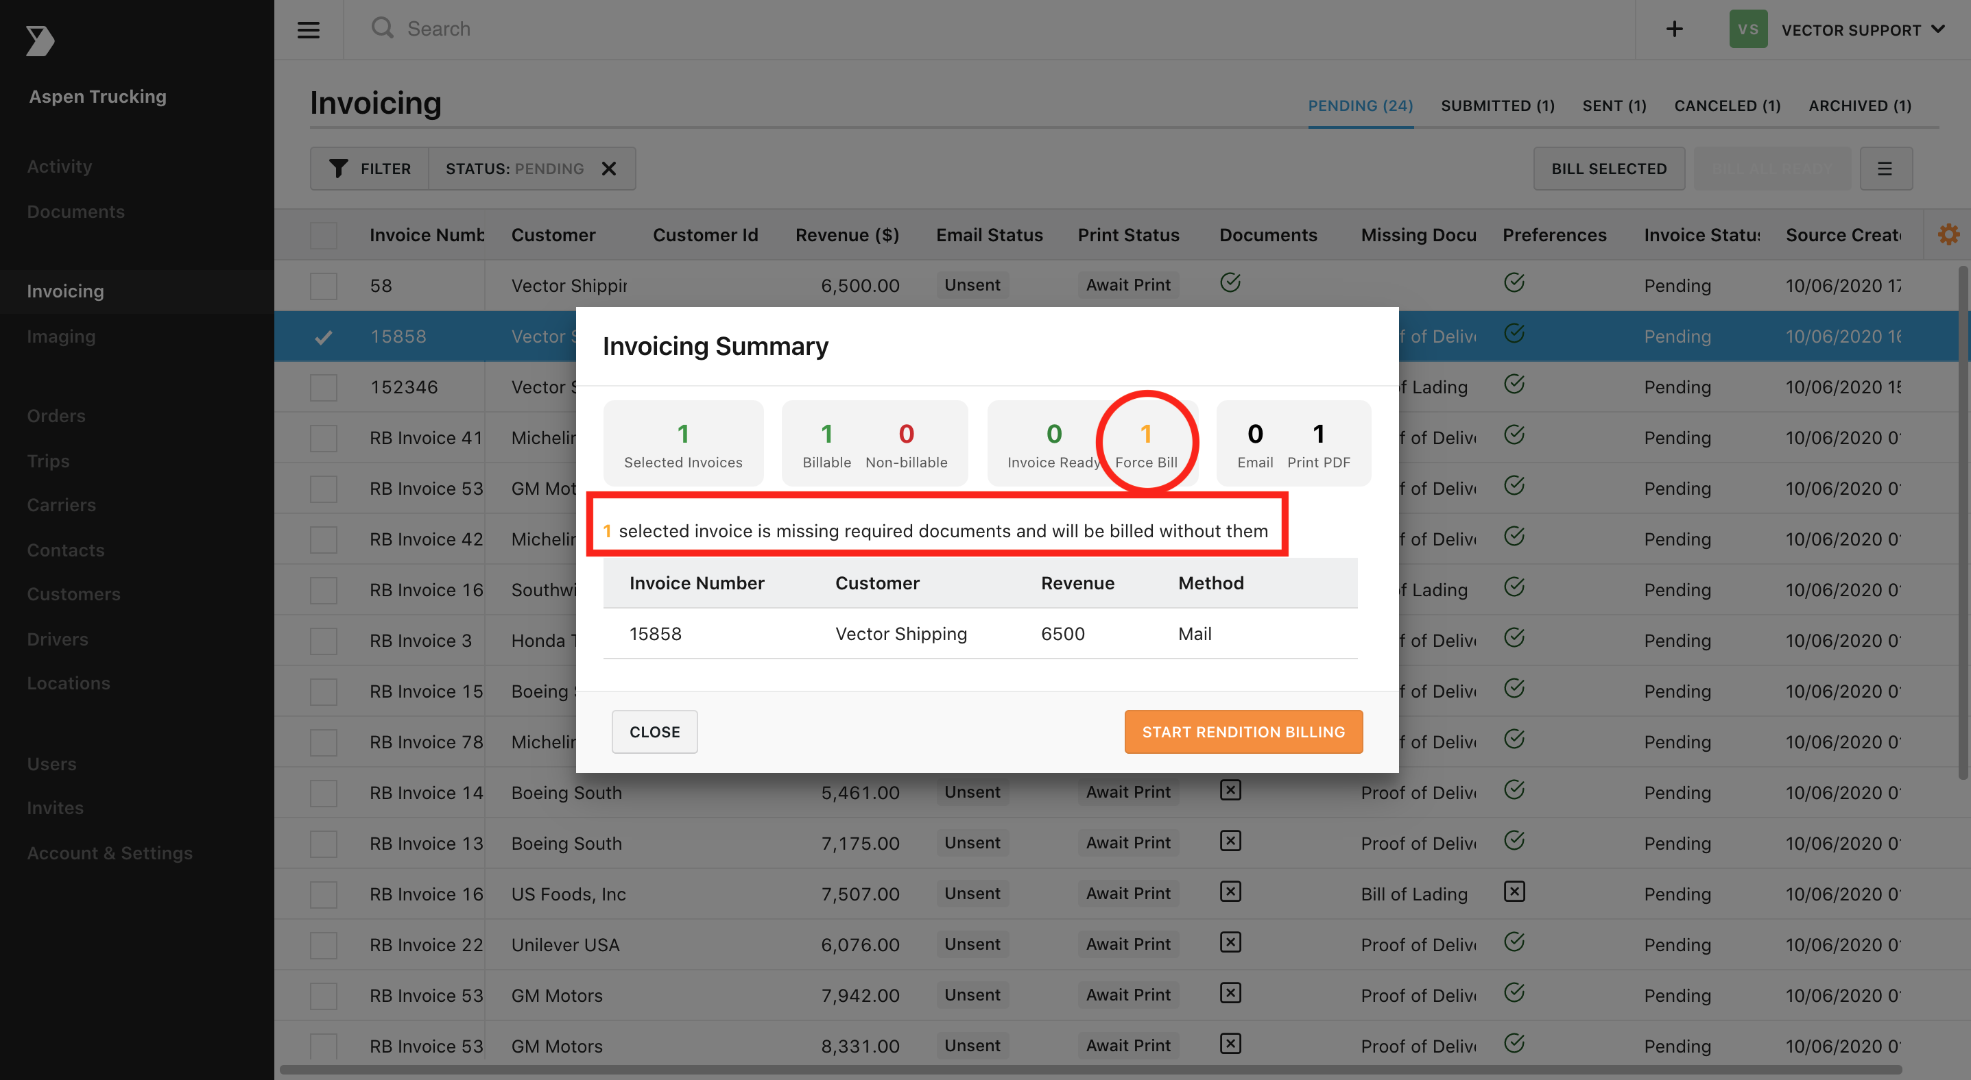Click the plus add icon
Screen dimensions: 1971x1080
(x=1674, y=29)
